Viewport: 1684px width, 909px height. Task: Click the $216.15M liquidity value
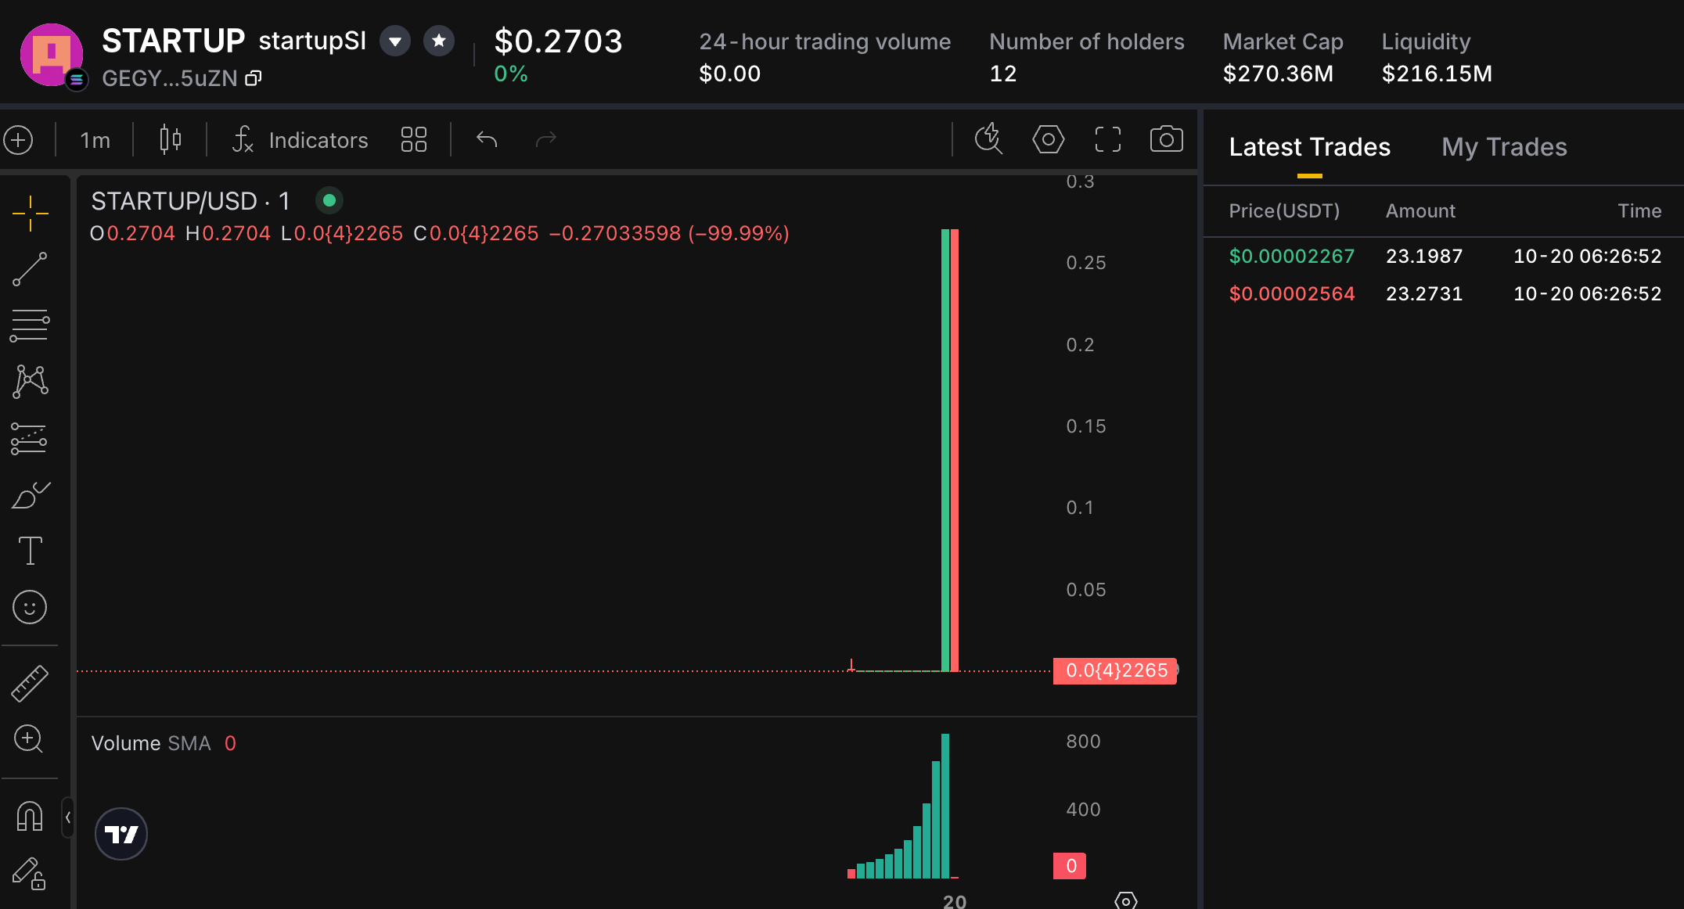tap(1437, 74)
